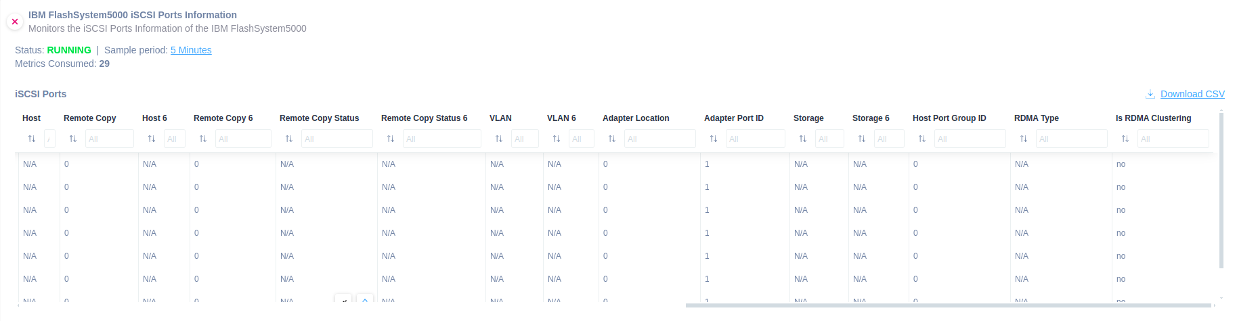
Task: Click the Metrics Consumed value 29
Action: point(104,64)
